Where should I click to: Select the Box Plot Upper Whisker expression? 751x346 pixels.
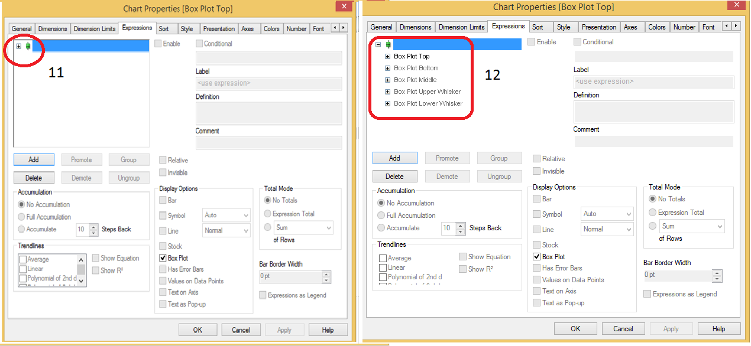[427, 92]
